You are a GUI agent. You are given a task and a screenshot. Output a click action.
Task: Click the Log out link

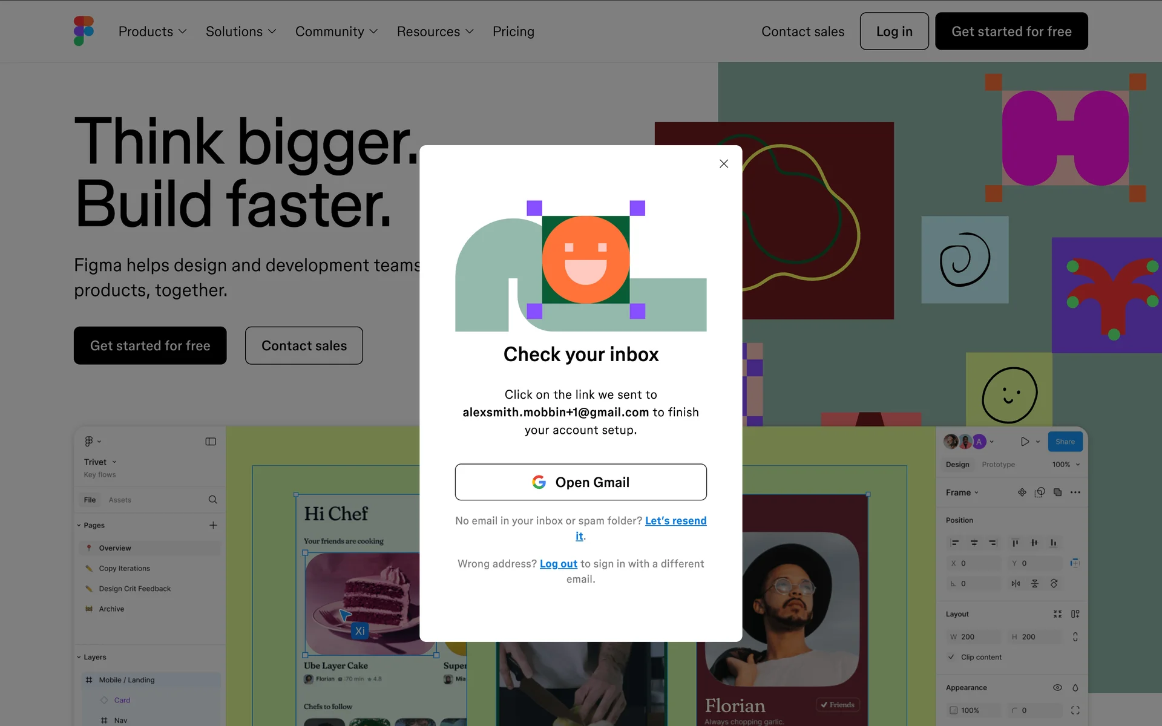pos(558,564)
